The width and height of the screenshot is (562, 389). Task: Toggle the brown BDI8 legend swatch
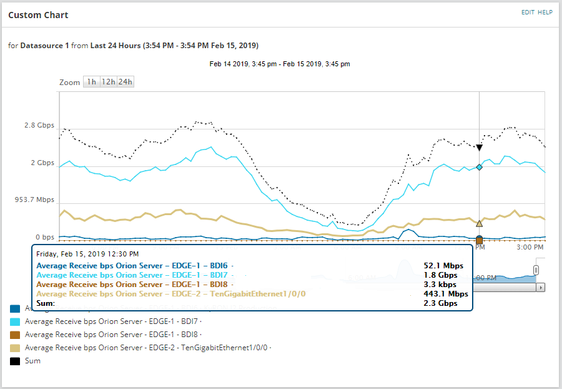[x=15, y=335]
